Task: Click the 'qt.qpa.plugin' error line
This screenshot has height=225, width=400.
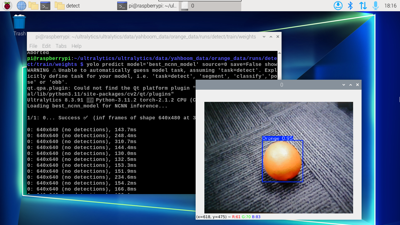Action: coord(111,88)
